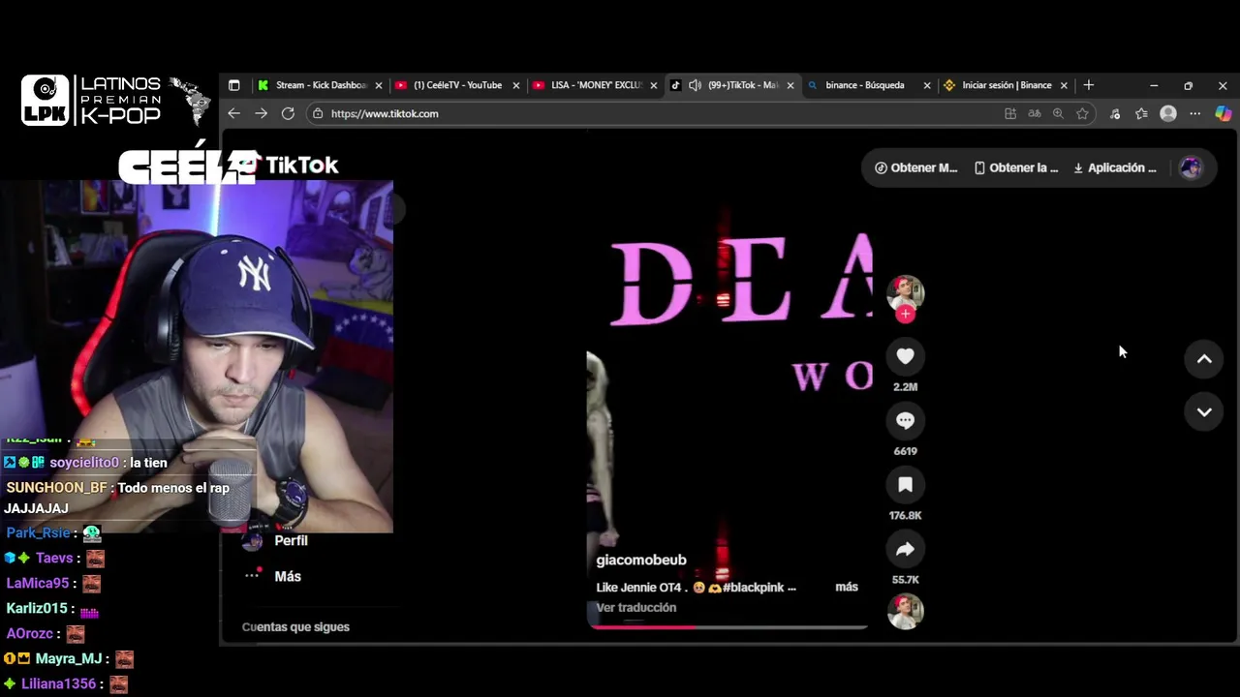Click the 176.8K saves count
This screenshot has width=1240, height=697.
905,516
